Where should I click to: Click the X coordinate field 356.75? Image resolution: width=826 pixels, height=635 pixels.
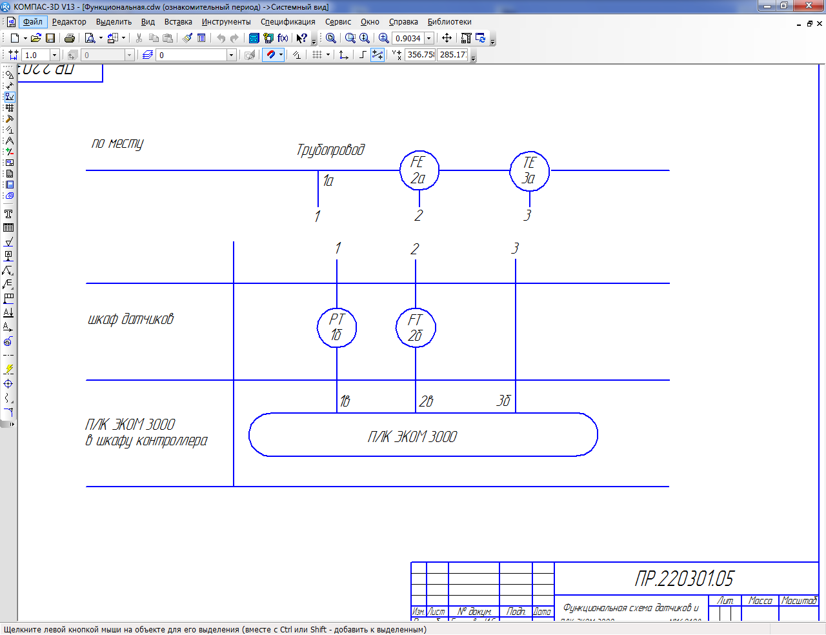420,55
